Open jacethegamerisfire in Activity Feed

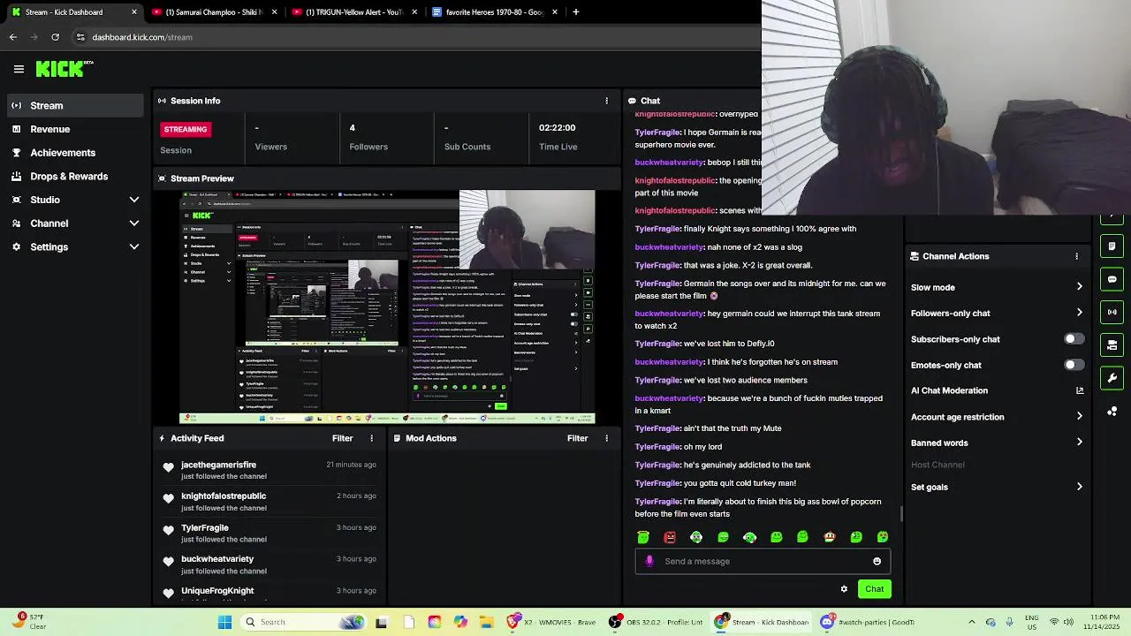[218, 465]
